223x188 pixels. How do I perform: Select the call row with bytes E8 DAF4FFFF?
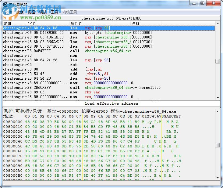(x=109, y=51)
